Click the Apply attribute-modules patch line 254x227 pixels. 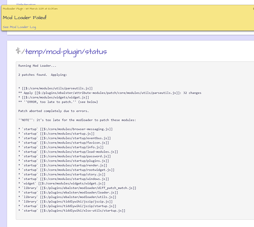[110, 93]
